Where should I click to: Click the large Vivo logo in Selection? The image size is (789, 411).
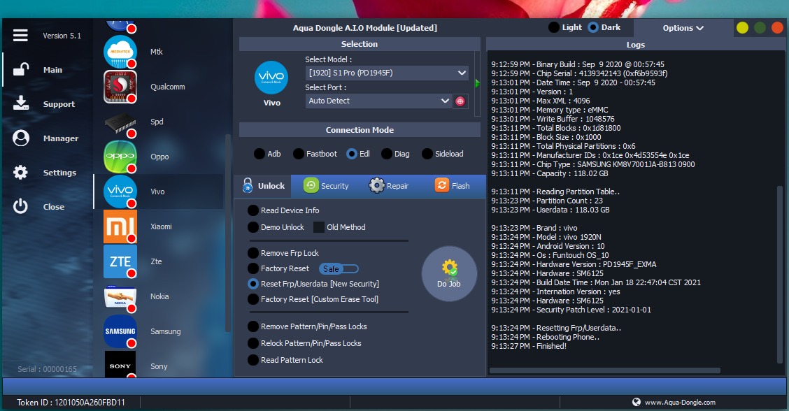click(x=271, y=78)
